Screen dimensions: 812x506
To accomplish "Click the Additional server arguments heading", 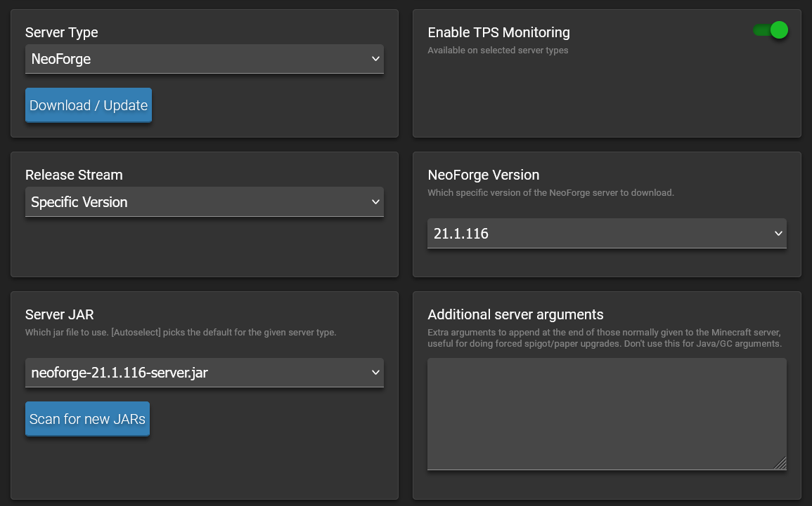I will [516, 315].
